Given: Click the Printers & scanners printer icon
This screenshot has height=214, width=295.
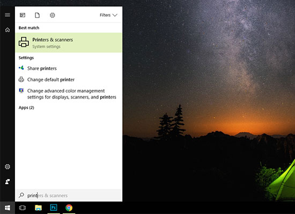Looking at the screenshot, I should 24,42.
